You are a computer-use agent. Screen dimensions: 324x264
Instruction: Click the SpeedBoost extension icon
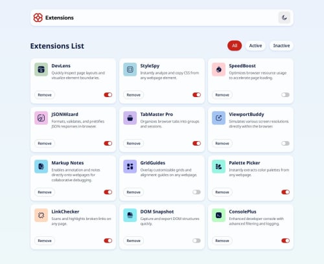tap(218, 69)
